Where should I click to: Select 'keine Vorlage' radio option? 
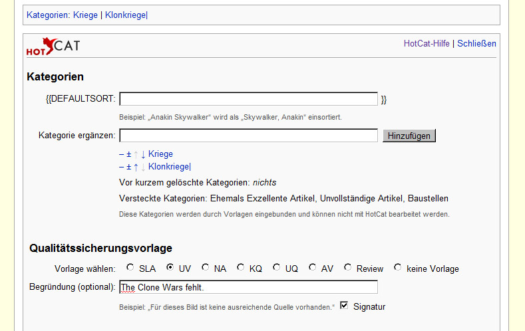[398, 268]
